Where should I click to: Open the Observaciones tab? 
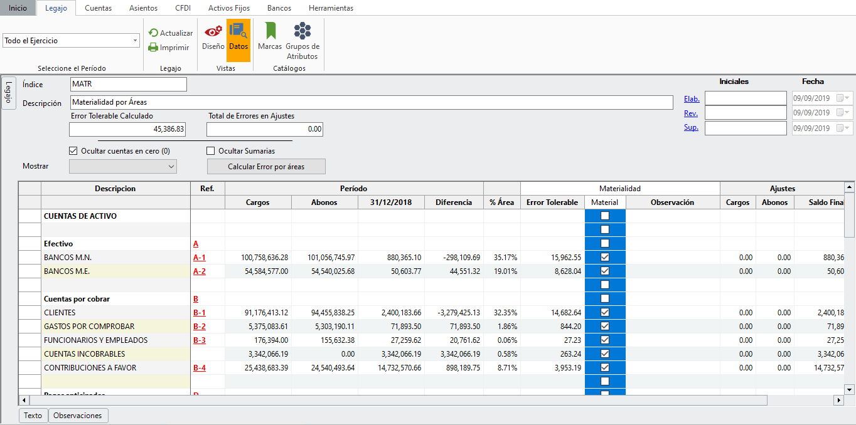point(78,416)
